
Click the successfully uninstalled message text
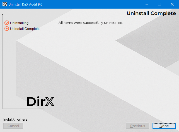click(x=91, y=23)
